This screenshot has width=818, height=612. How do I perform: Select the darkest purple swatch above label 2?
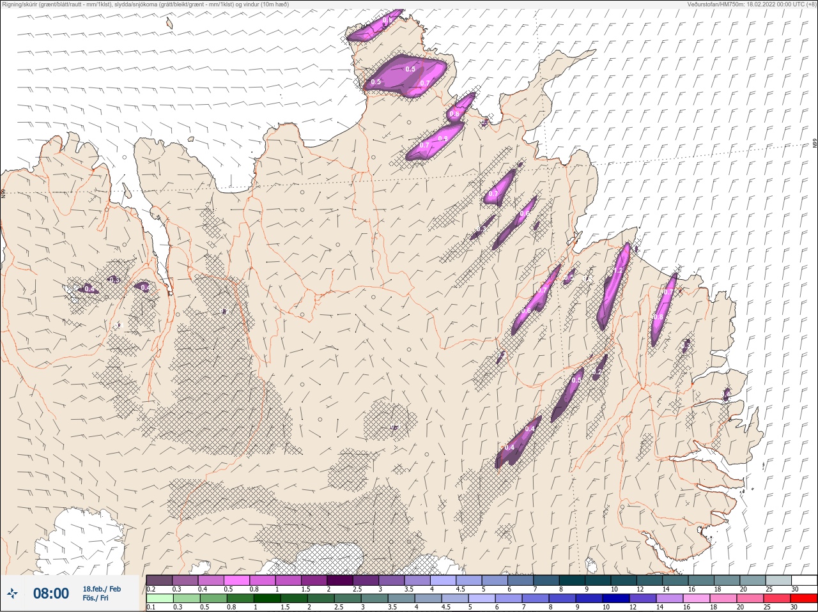pos(340,580)
